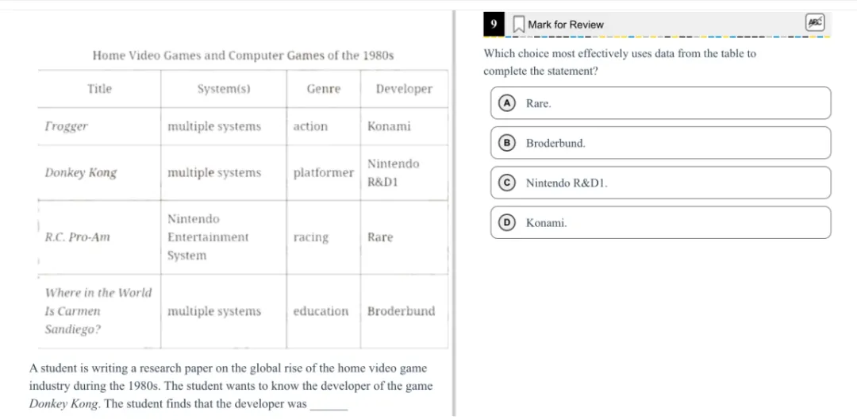Click the Frogger title cell
The image size is (857, 420).
point(99,126)
